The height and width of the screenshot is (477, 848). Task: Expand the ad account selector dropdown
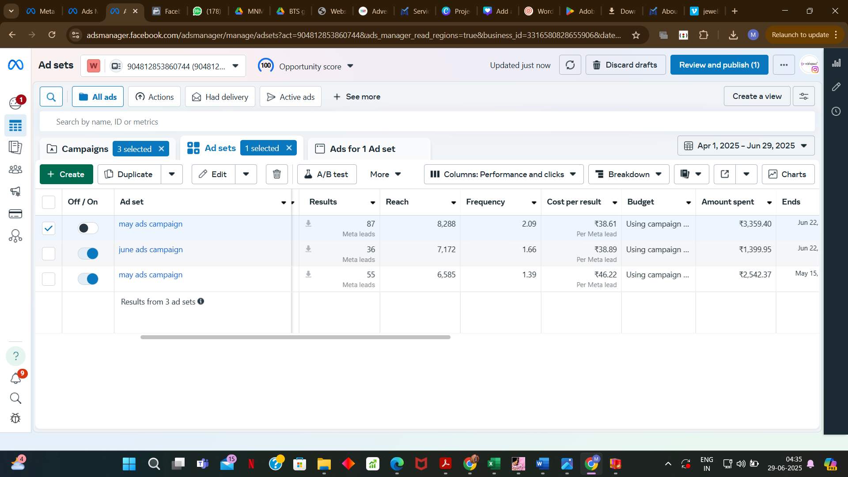(x=235, y=66)
